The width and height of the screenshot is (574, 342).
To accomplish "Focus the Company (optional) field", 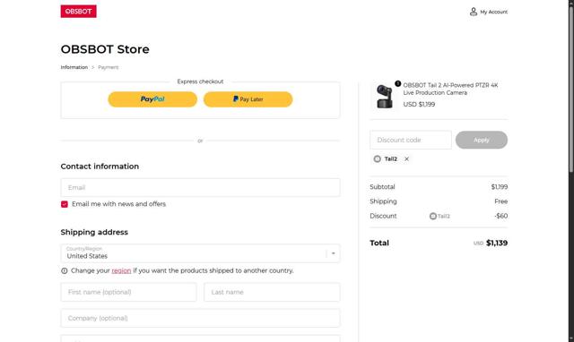I will coord(200,318).
